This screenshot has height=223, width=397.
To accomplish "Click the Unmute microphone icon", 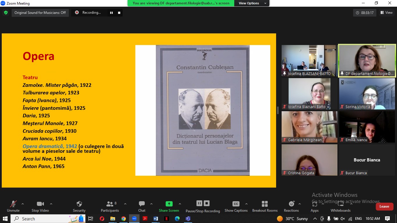I will coord(13,204).
